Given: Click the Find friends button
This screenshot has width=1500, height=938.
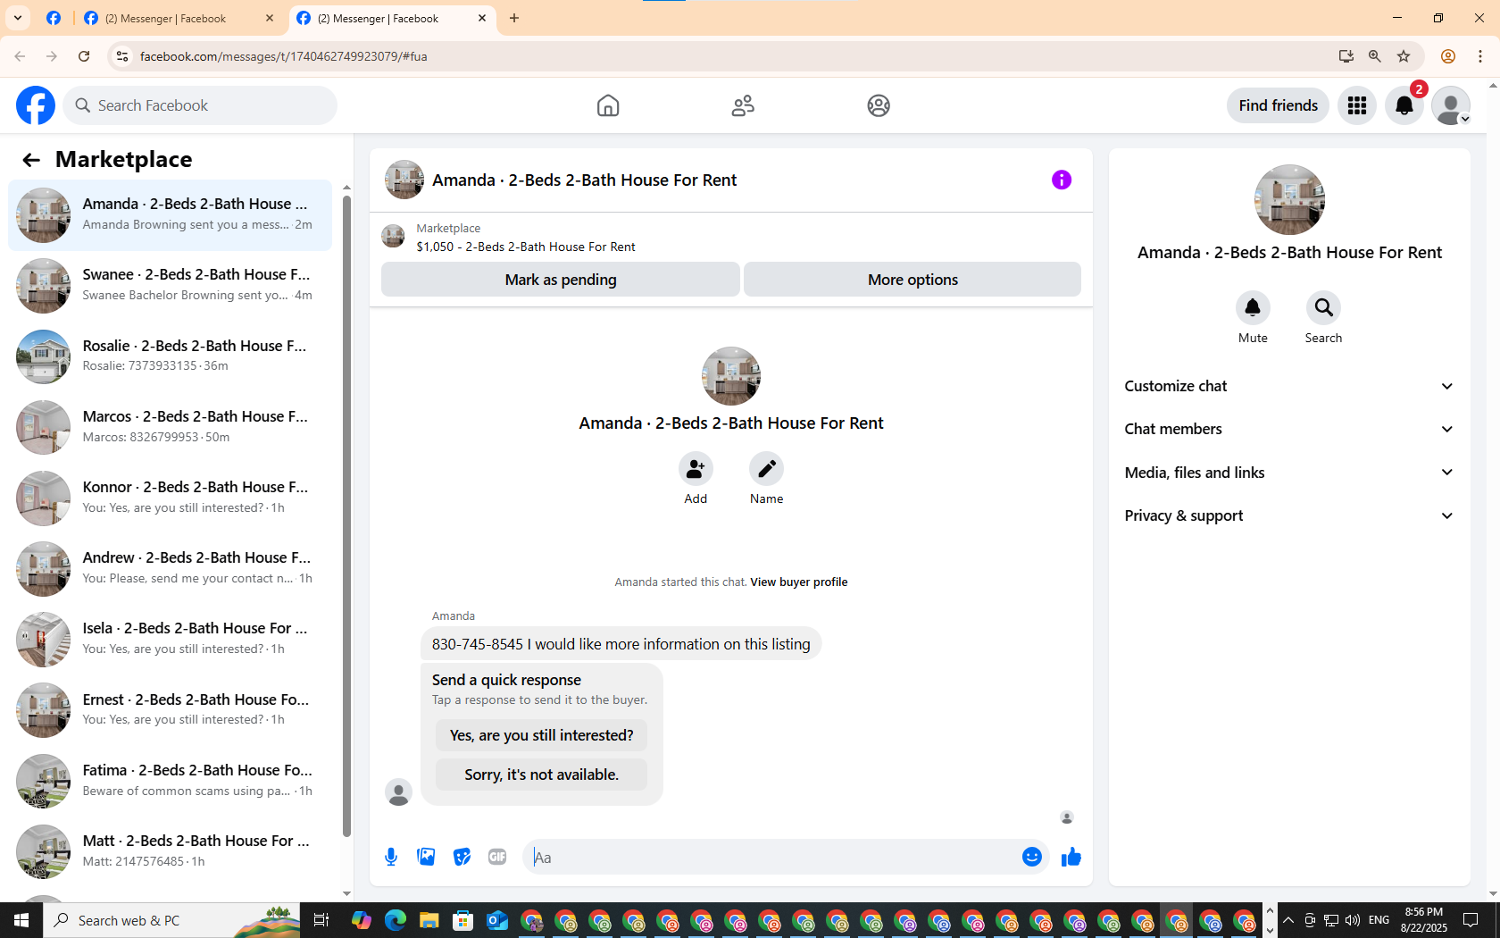Looking at the screenshot, I should pos(1278,105).
